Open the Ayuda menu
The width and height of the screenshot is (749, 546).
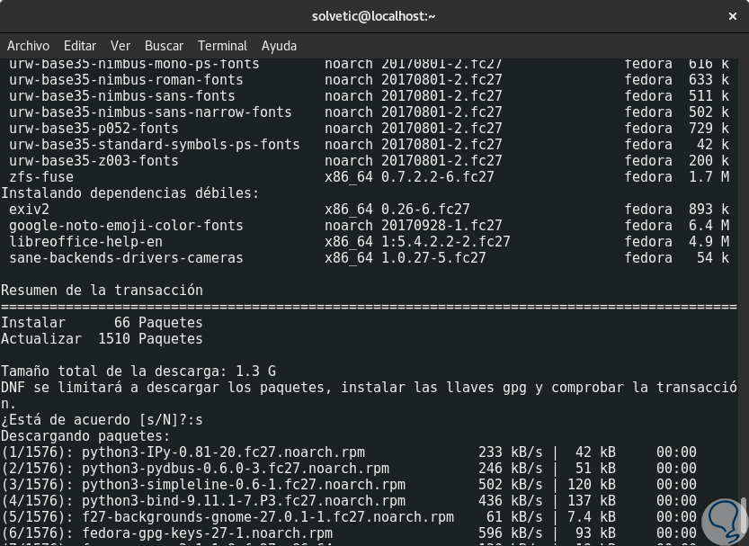[x=279, y=46]
